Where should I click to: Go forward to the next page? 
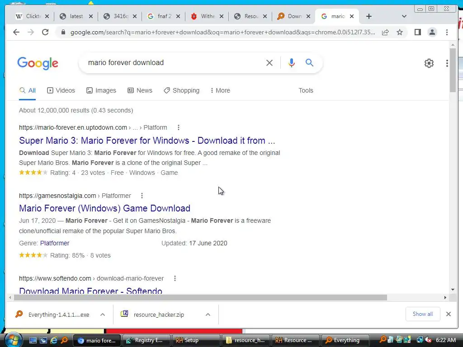(31, 32)
